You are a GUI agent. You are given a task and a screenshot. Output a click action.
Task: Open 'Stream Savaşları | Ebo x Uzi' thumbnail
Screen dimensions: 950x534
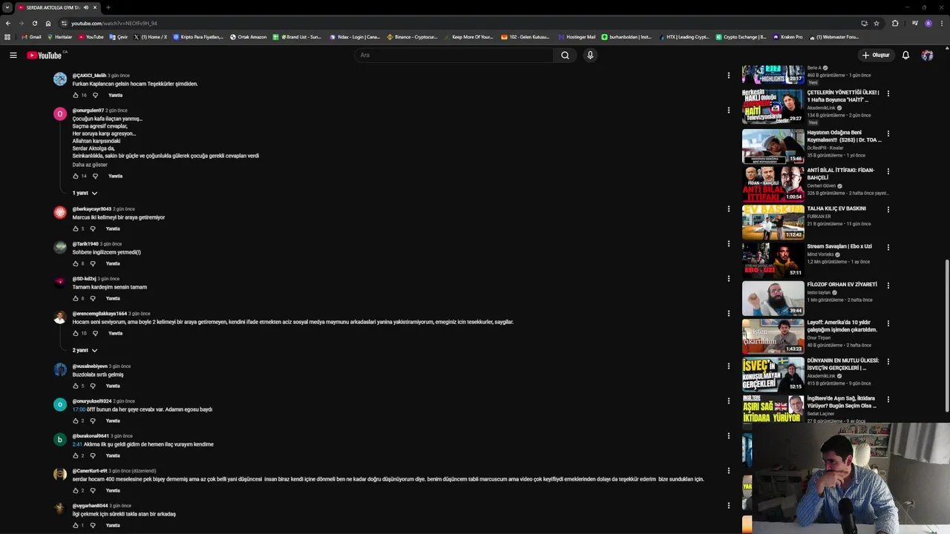coord(773,260)
